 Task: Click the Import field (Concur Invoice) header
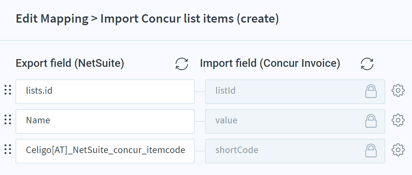tap(270, 63)
